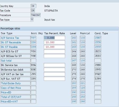Focus the A/P VAT on Ser tax rate field
This screenshot has width=119, height=107.
[x=54, y=74]
